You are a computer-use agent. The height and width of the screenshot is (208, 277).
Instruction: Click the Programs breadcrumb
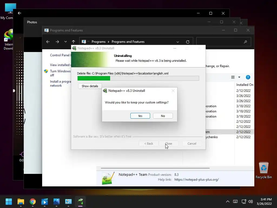click(98, 42)
